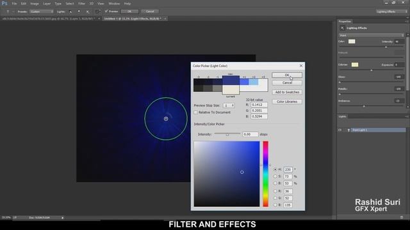Click the 32-bit R value field
The height and width of the screenshot is (230, 410).
point(259,105)
